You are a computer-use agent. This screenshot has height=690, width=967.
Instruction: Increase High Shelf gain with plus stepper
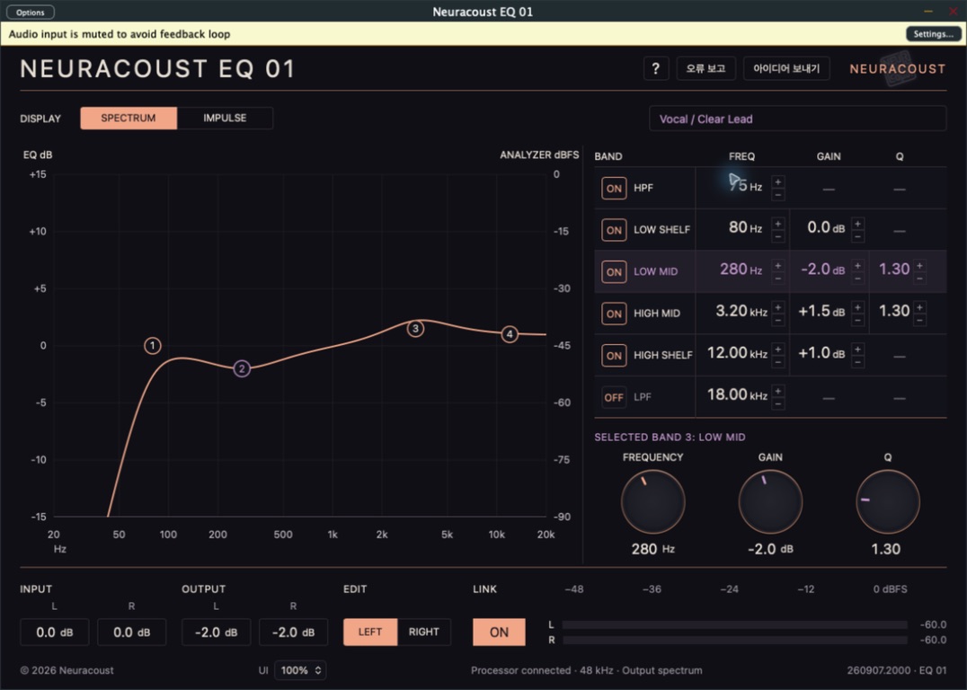coord(858,349)
